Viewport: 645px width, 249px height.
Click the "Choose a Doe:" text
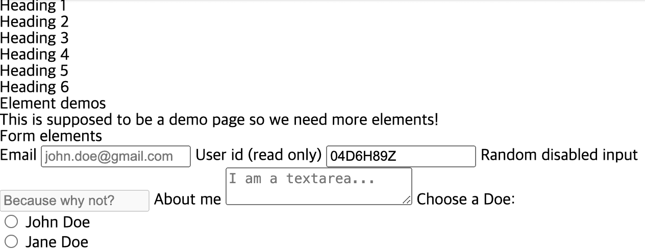pyautogui.click(x=465, y=199)
